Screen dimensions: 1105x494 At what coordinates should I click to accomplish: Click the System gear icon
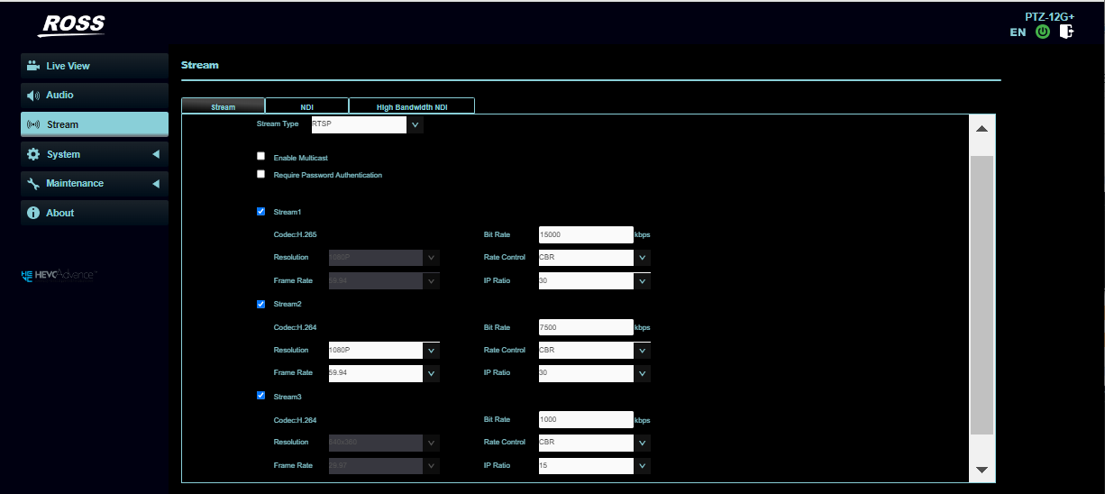pyautogui.click(x=33, y=154)
